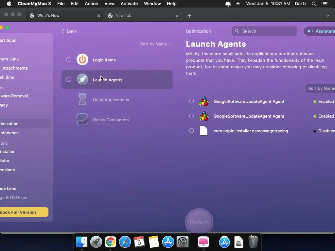Open the View menu

pyautogui.click(x=109, y=4)
